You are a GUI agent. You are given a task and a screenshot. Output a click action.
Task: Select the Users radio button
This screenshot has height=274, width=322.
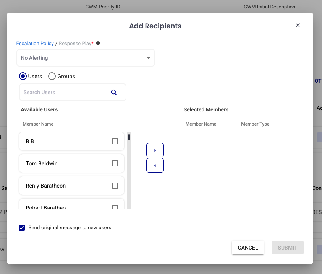pos(23,76)
